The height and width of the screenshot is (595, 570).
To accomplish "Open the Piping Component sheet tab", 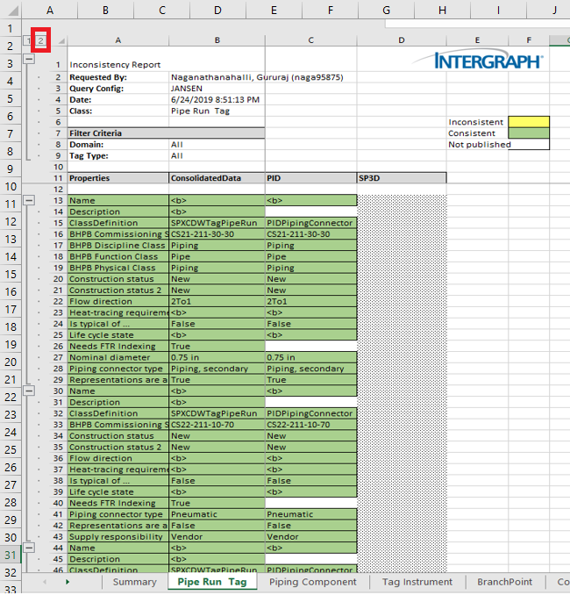I will pyautogui.click(x=312, y=582).
